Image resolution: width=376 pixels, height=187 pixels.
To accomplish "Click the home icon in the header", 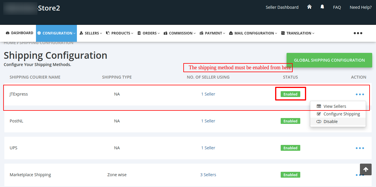I will [x=309, y=7].
